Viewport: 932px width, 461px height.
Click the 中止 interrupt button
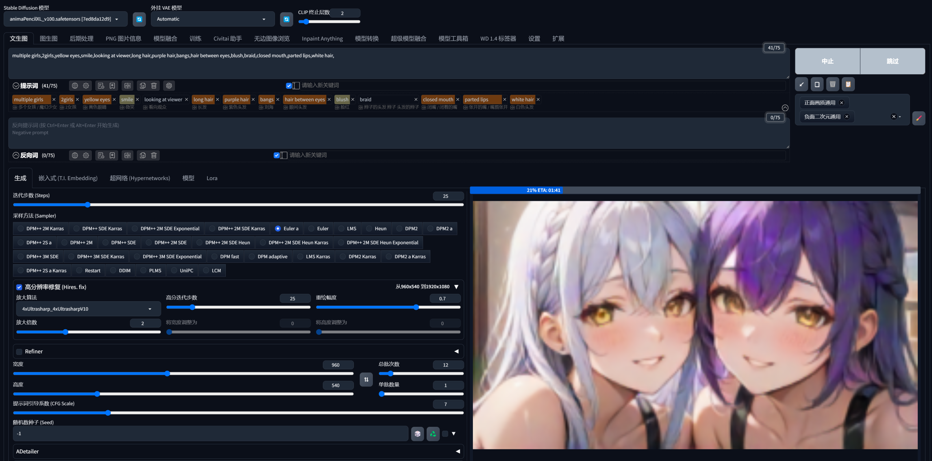(x=827, y=61)
